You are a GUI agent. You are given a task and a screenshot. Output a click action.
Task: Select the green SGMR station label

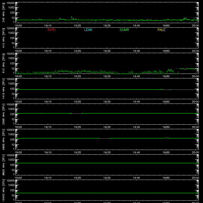(124, 30)
